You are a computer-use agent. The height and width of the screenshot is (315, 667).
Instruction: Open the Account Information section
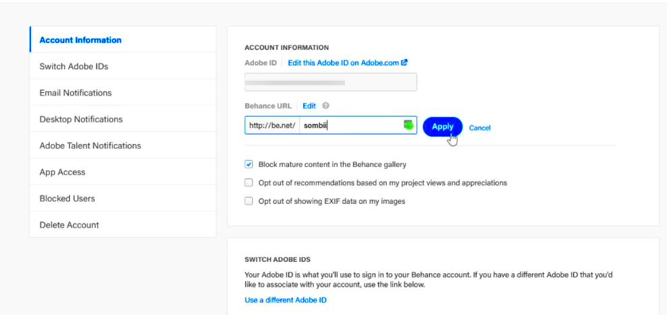[x=123, y=40]
